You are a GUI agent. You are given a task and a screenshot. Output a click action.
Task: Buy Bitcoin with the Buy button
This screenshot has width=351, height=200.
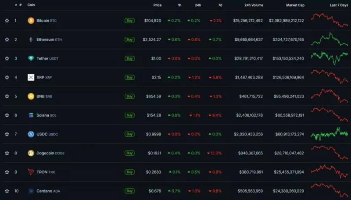129,21
